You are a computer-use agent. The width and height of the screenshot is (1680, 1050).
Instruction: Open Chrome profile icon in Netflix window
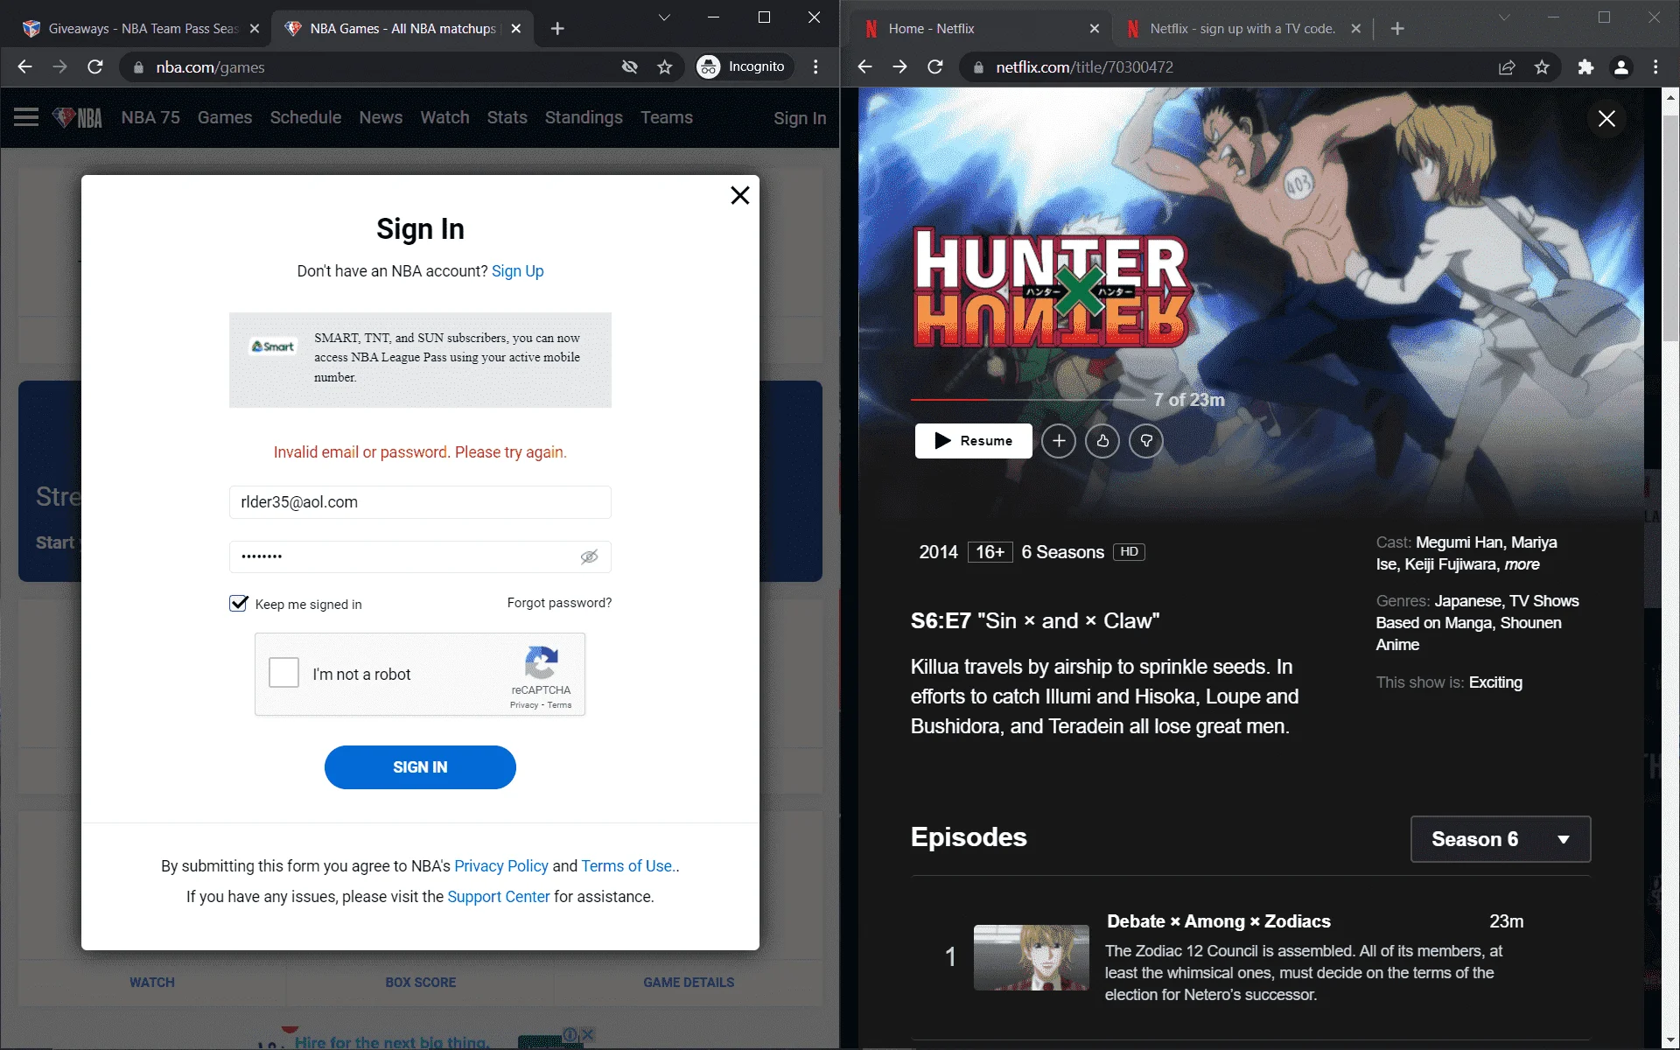pos(1620,67)
